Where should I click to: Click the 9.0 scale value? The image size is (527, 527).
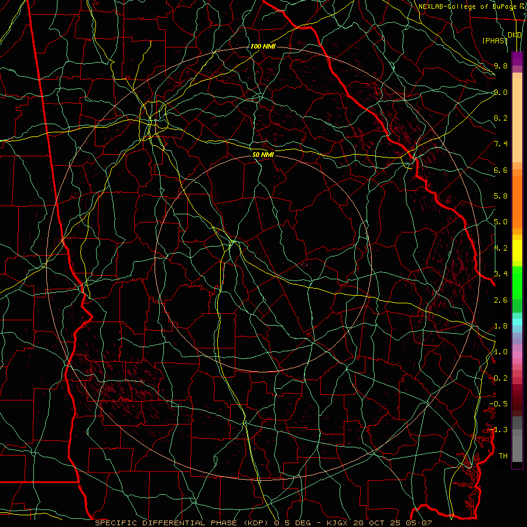(x=501, y=92)
